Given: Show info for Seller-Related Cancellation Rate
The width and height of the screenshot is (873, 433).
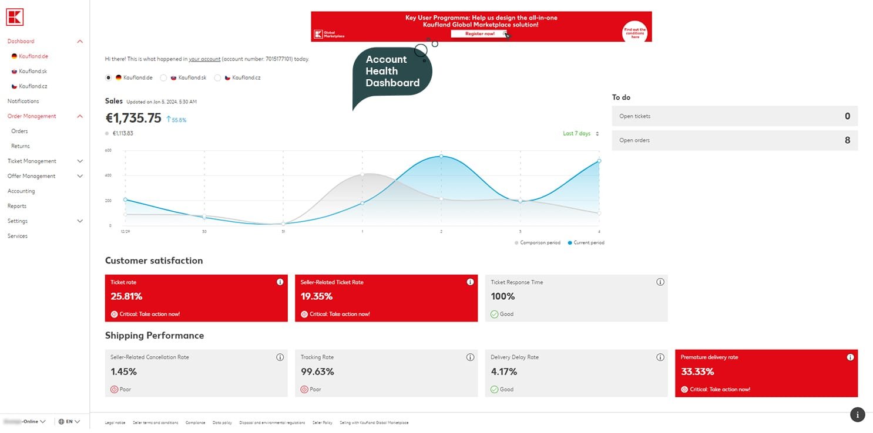Looking at the screenshot, I should pyautogui.click(x=280, y=357).
